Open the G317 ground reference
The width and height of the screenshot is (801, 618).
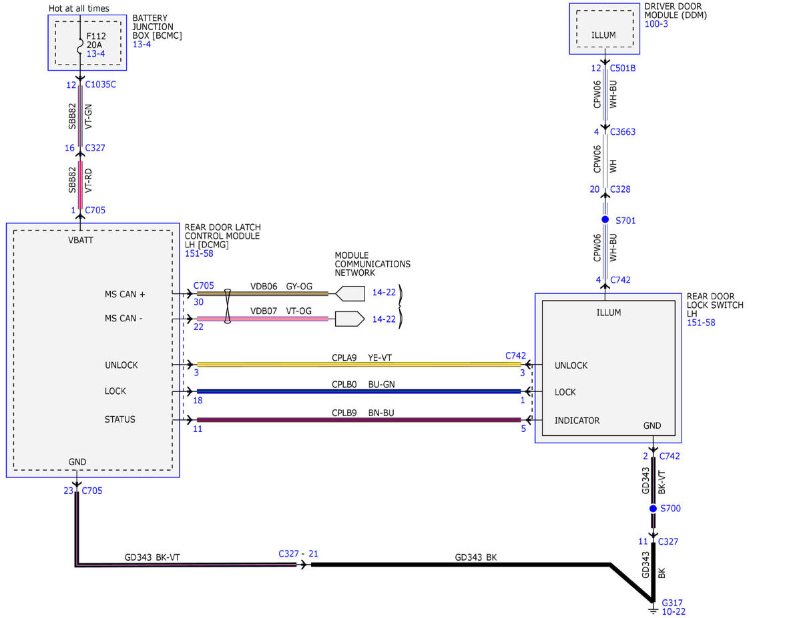(x=672, y=602)
